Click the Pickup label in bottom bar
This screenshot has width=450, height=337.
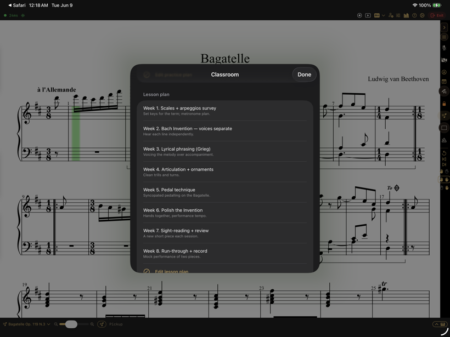point(116,324)
